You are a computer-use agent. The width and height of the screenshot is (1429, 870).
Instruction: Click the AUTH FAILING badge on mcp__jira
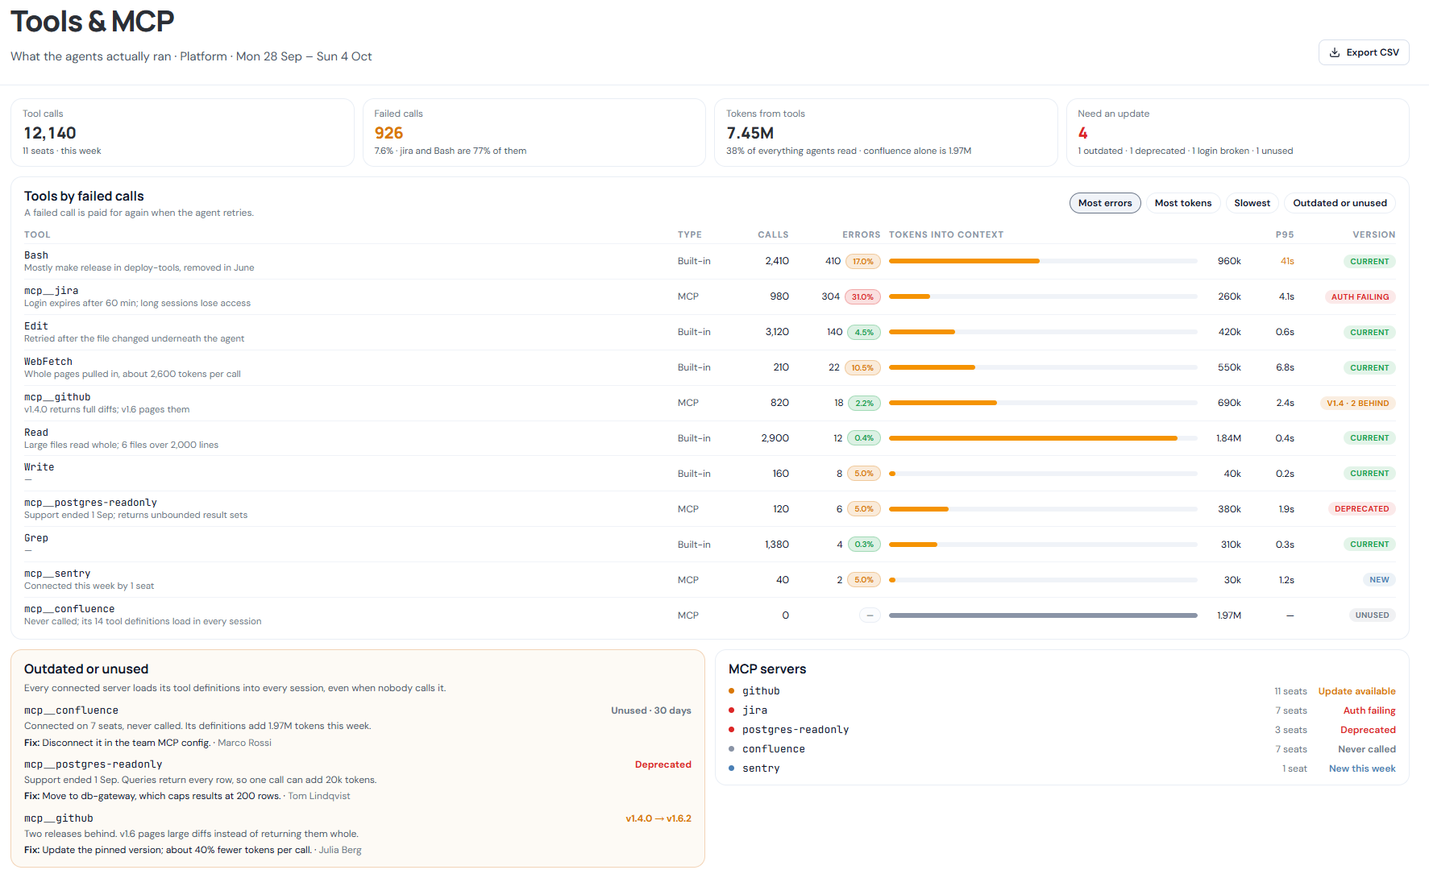1360,296
